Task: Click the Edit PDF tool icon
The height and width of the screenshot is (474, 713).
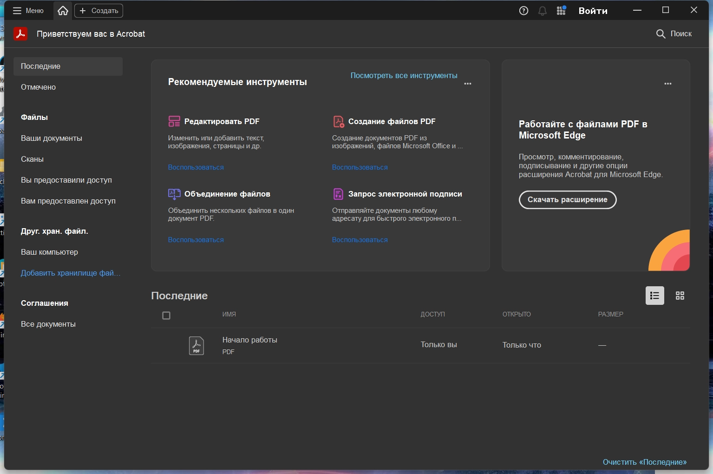Action: point(174,121)
